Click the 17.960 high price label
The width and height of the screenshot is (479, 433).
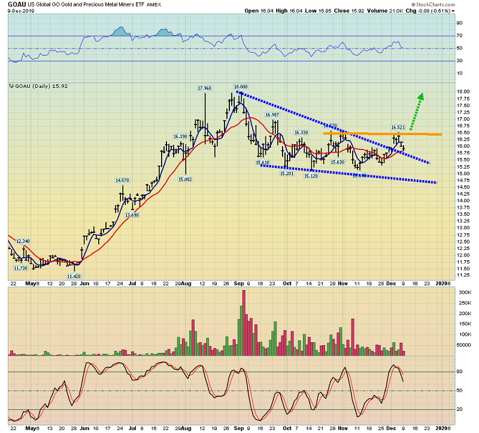204,88
